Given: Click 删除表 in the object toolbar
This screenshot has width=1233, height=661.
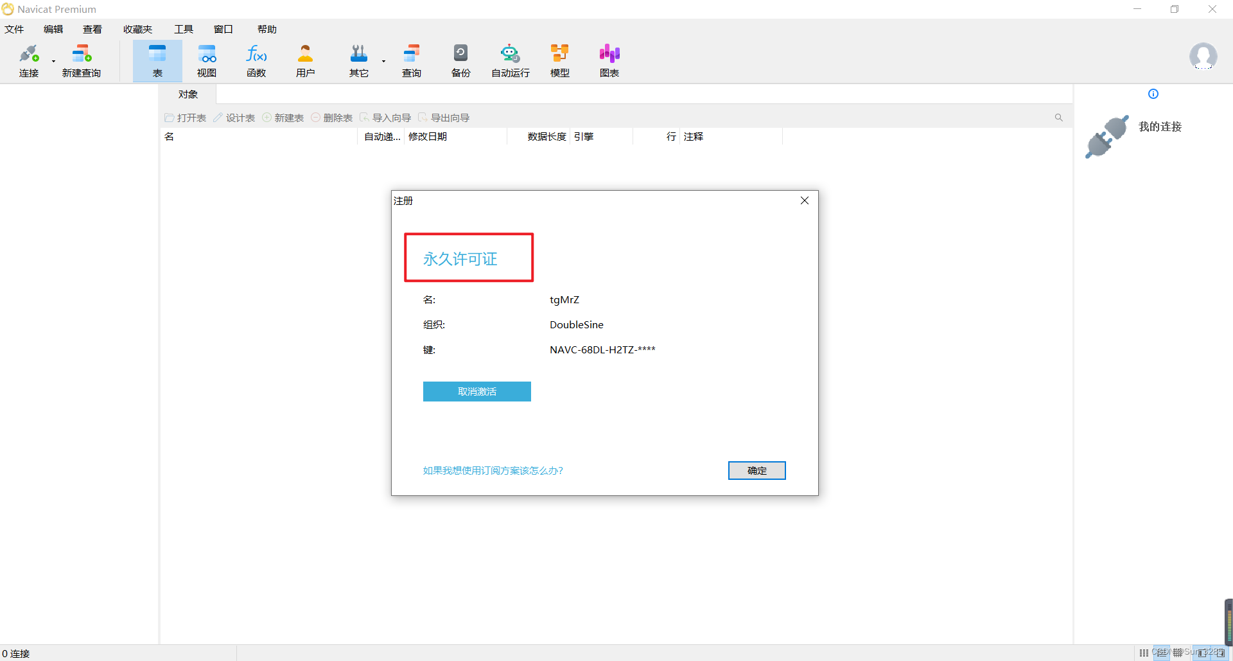Looking at the screenshot, I should pyautogui.click(x=332, y=118).
